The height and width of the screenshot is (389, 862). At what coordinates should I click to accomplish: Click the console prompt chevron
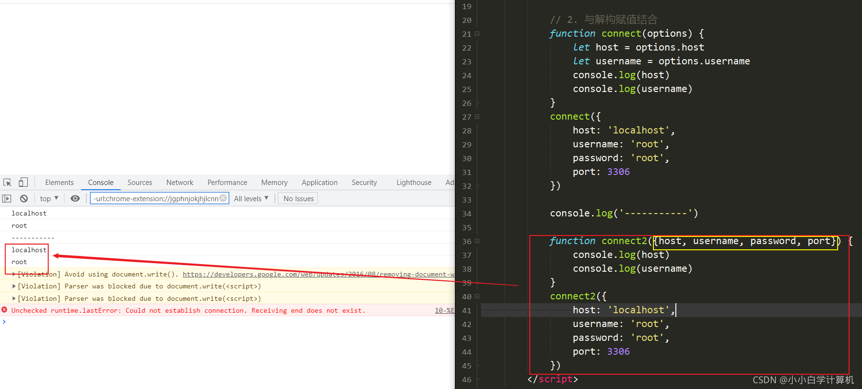4,322
